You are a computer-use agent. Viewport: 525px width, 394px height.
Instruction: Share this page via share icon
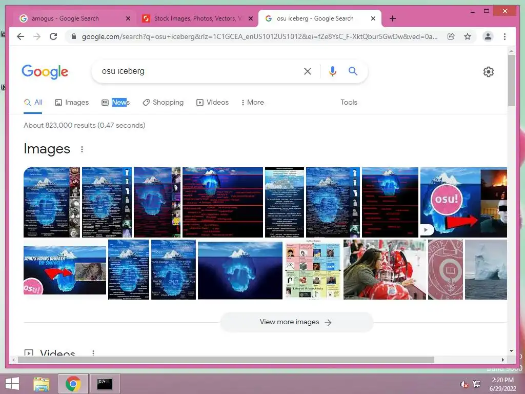point(451,36)
